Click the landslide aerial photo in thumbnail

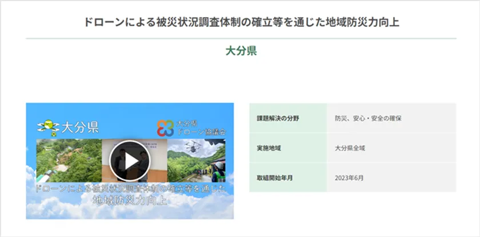click(69, 161)
